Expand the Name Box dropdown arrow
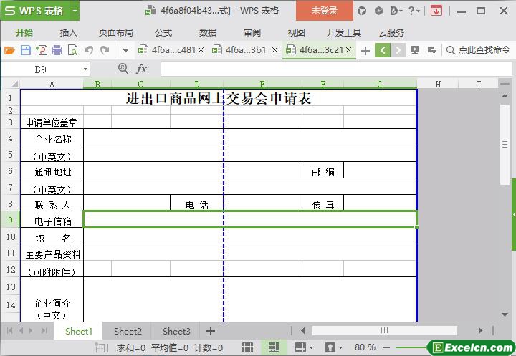516x356 pixels. (86, 69)
